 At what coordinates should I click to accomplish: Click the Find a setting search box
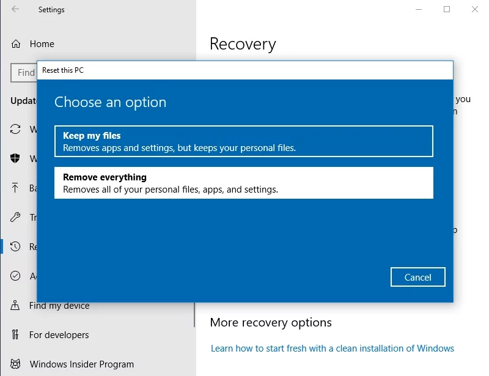(x=23, y=73)
